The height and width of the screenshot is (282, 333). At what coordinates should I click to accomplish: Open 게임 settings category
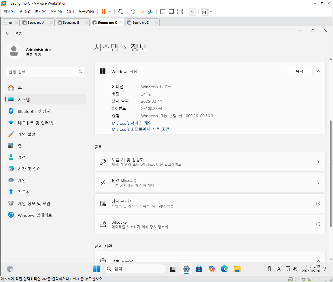(x=46, y=180)
